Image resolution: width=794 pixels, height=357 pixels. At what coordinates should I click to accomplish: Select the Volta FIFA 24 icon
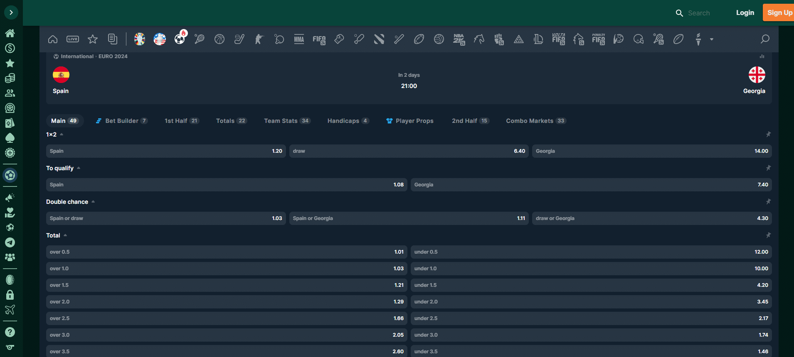558,39
